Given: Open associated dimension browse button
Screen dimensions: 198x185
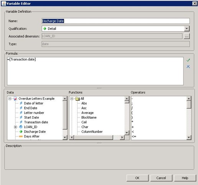Looking at the screenshot, I should click(186, 36).
